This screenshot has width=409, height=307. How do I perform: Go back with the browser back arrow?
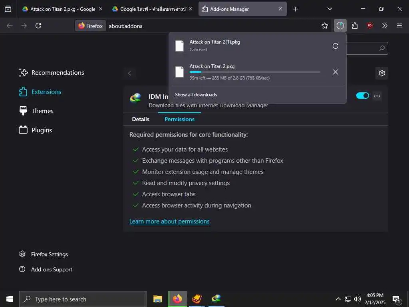[10, 26]
